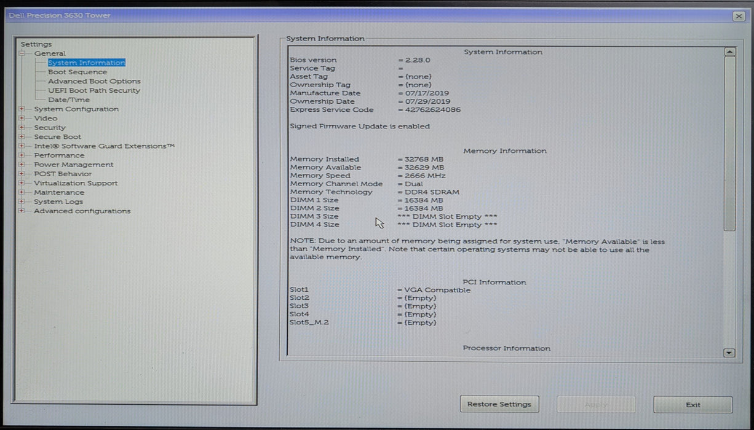Click the Memory Information heading
754x430 pixels.
pyautogui.click(x=505, y=150)
